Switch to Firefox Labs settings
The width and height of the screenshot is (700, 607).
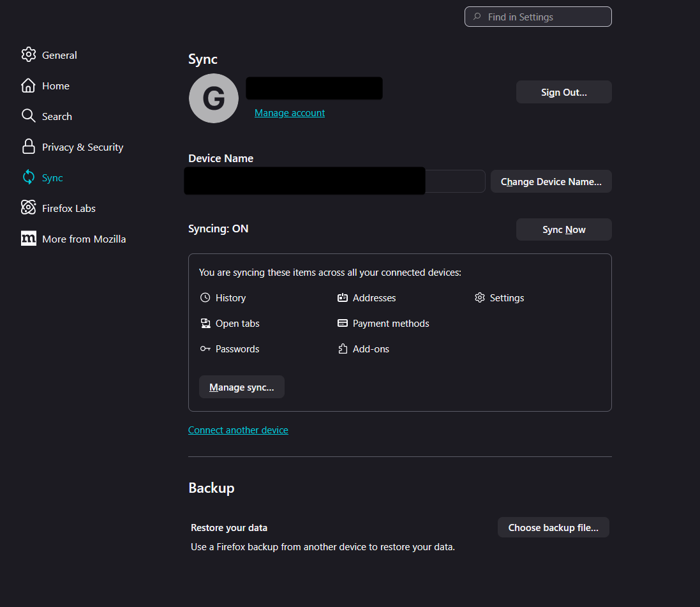68,209
